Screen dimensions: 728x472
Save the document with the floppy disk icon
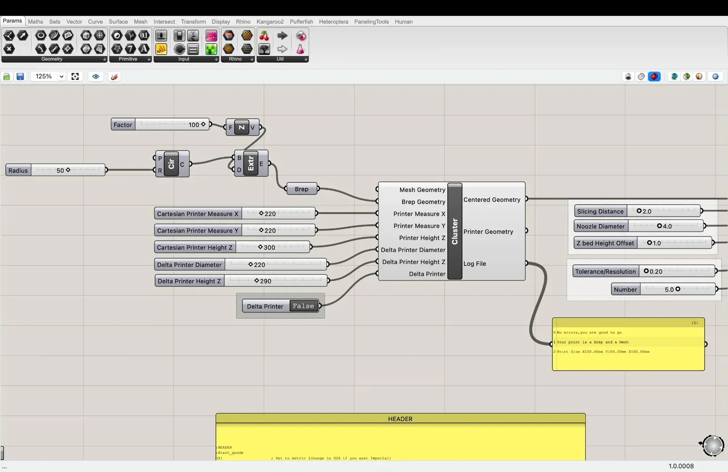tap(20, 76)
